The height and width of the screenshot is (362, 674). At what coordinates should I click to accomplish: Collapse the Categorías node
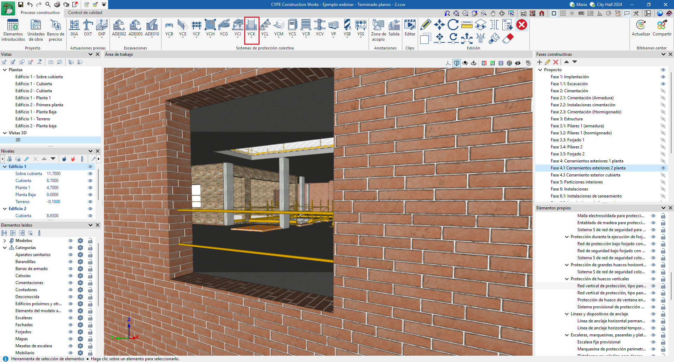(5, 248)
